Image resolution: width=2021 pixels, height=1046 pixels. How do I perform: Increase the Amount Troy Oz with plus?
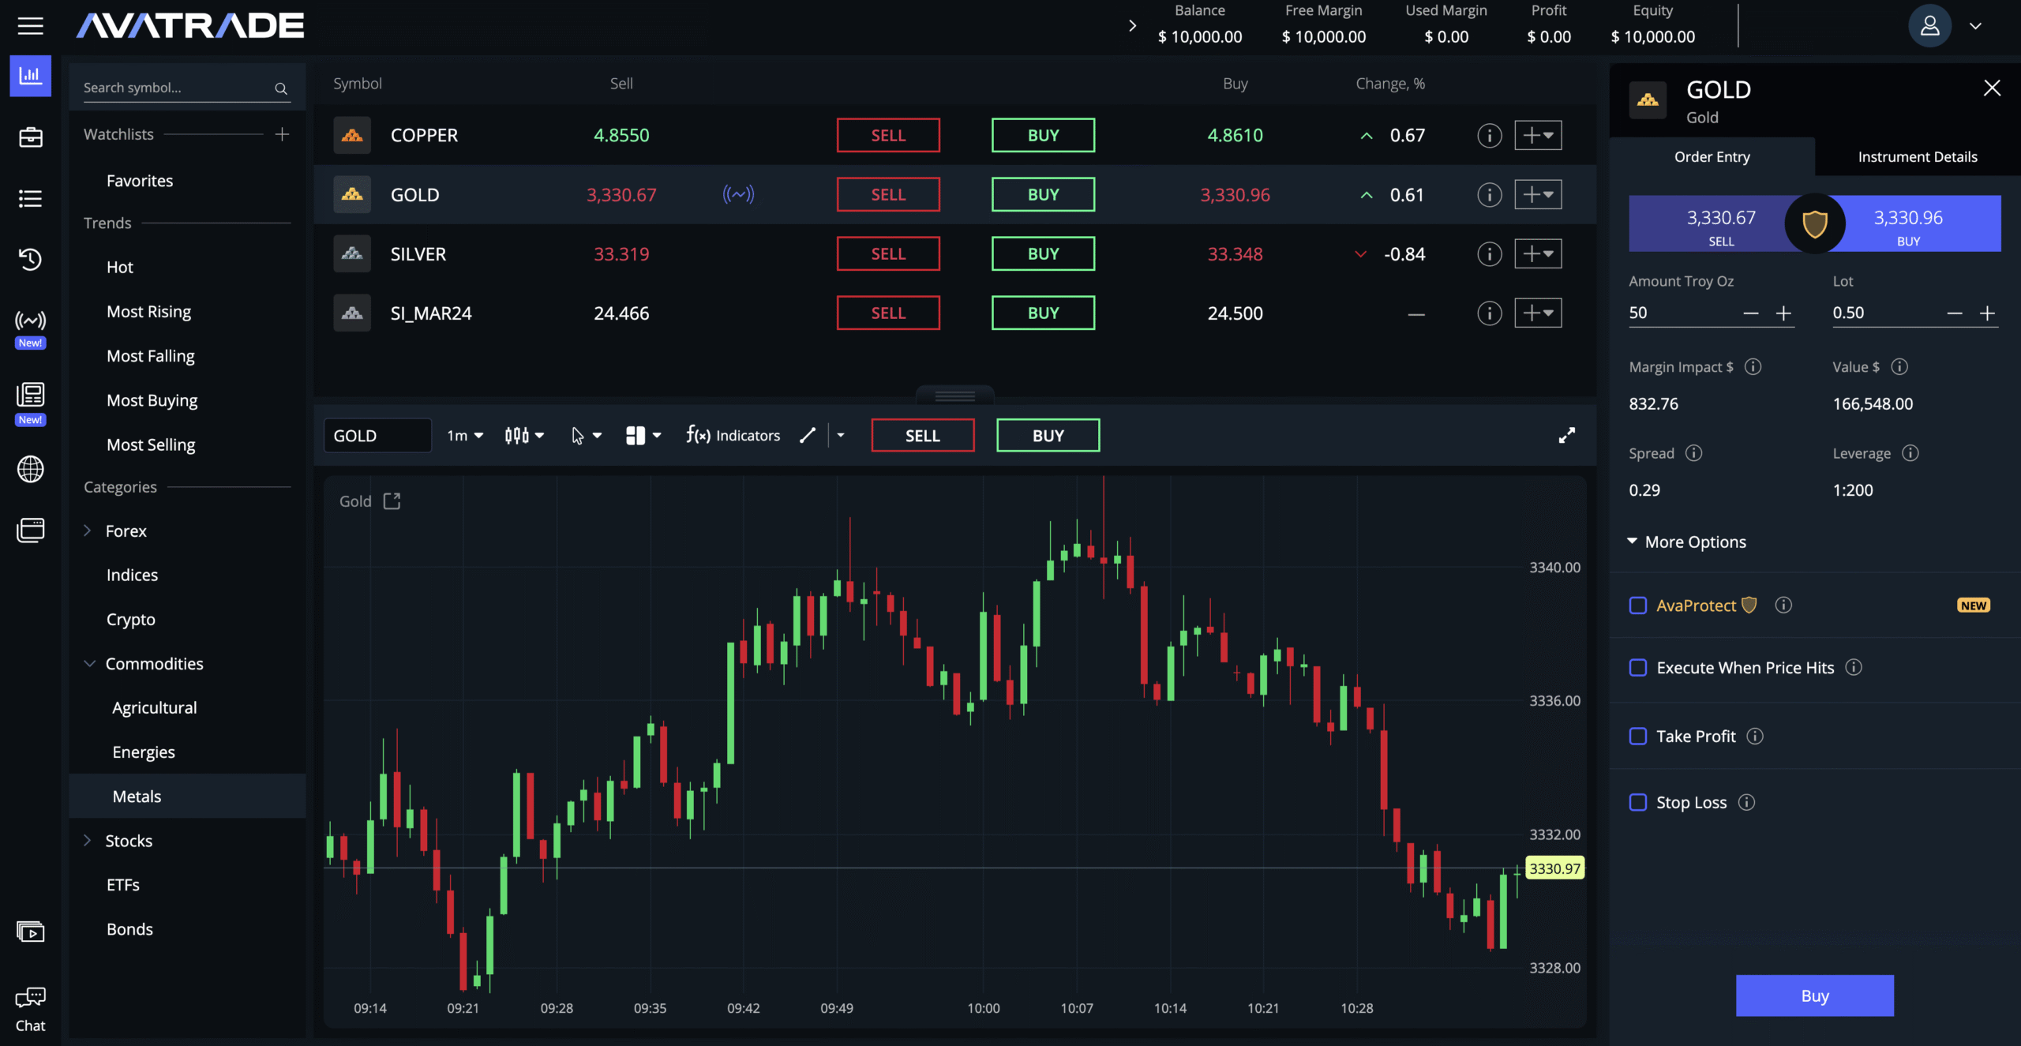point(1783,313)
